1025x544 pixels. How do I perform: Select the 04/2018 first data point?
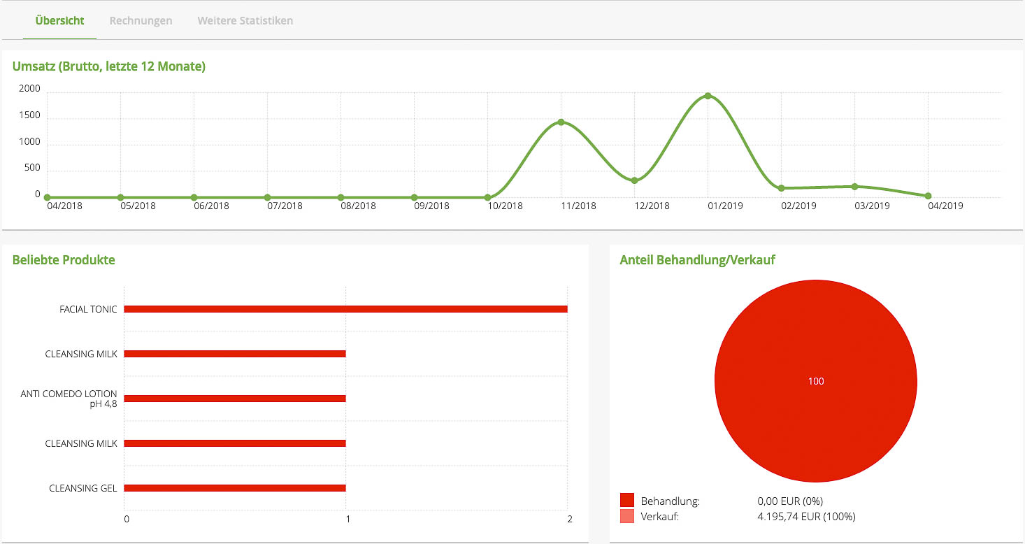47,197
